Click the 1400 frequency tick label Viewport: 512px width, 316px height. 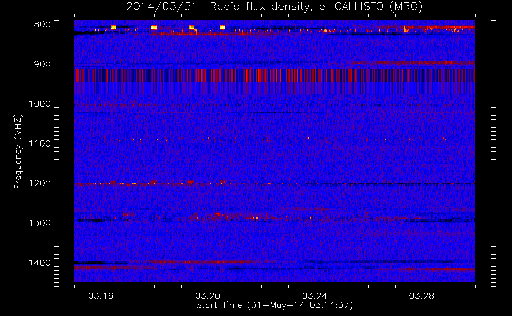40,263
